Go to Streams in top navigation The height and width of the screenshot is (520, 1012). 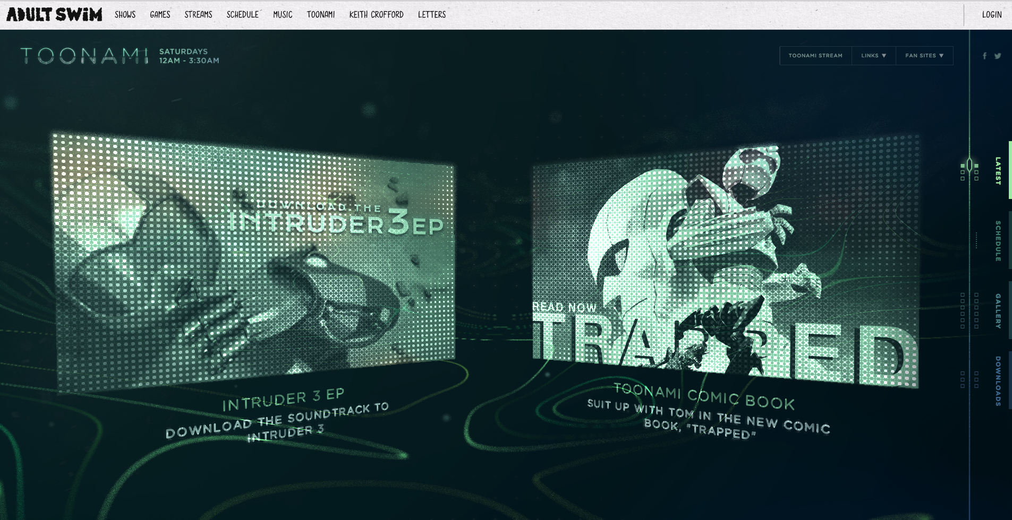pyautogui.click(x=198, y=14)
